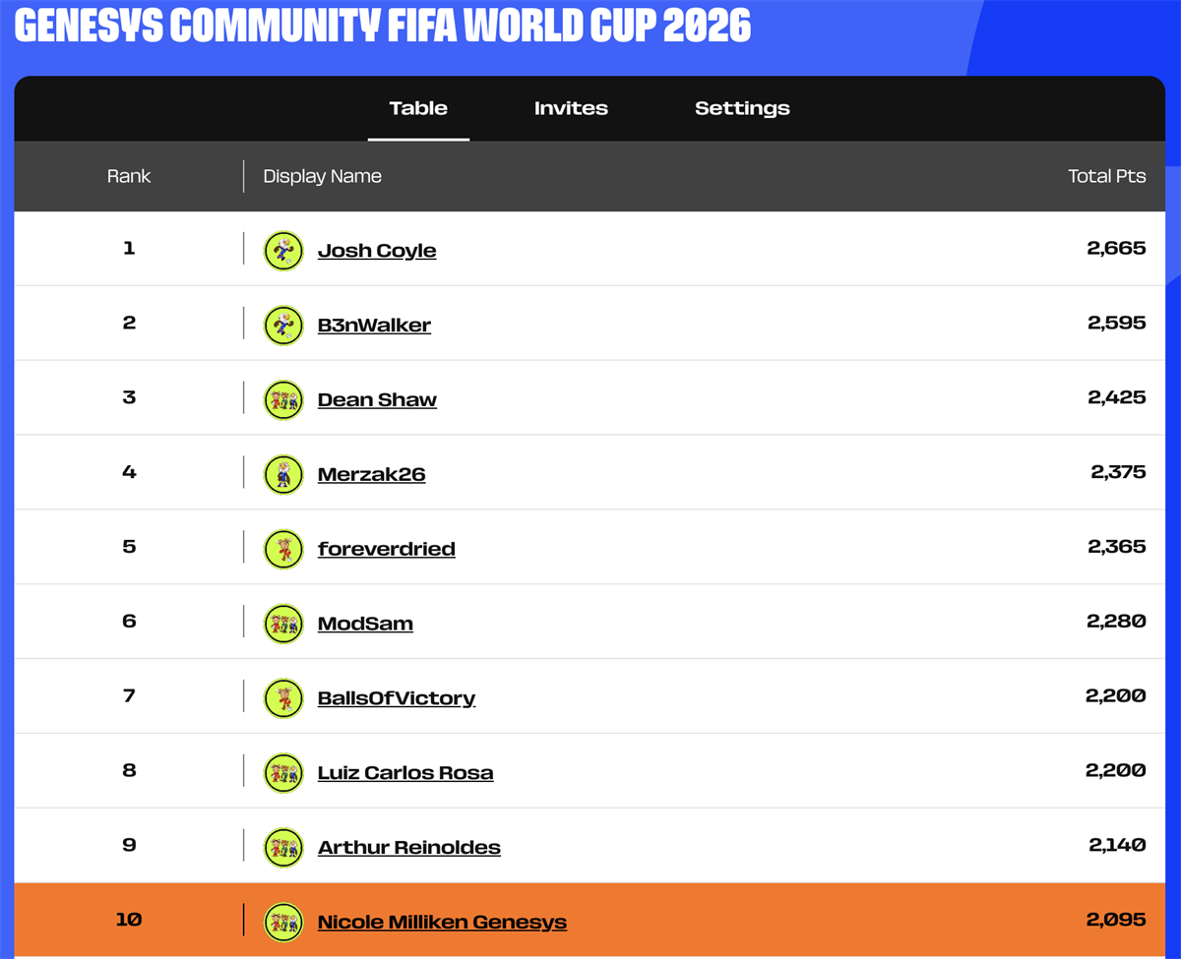Select the Table tab
Image resolution: width=1181 pixels, height=959 pixels.
[x=418, y=108]
